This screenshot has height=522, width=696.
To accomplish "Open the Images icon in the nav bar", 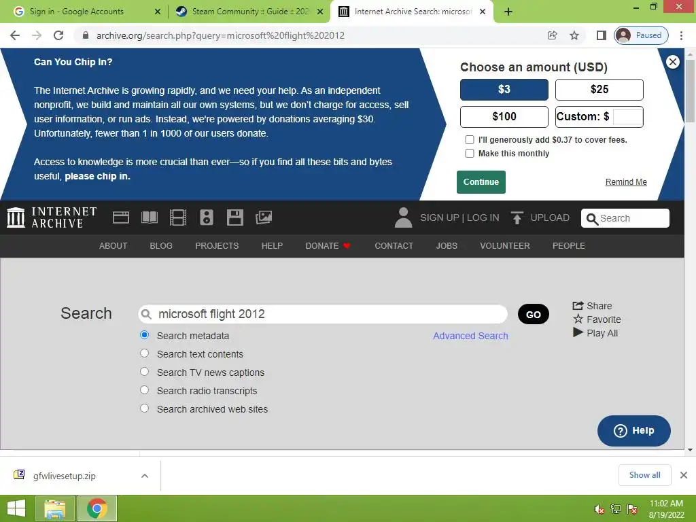I will [x=264, y=217].
